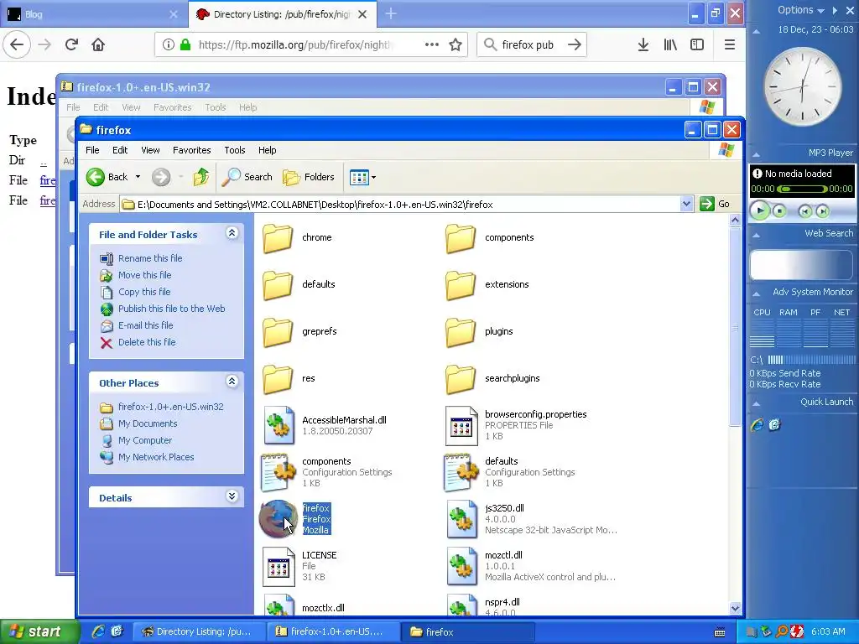This screenshot has width=859, height=644.
Task: Select the components Configuration Settings file icon
Action: tap(279, 472)
